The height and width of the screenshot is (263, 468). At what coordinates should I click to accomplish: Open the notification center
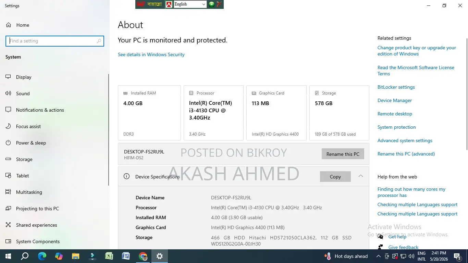click(x=457, y=256)
